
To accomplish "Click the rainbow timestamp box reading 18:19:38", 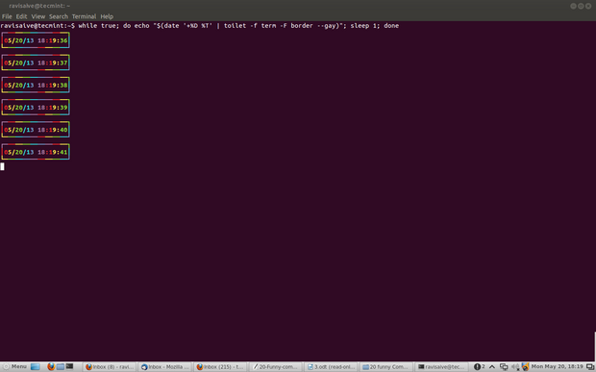I will click(36, 86).
